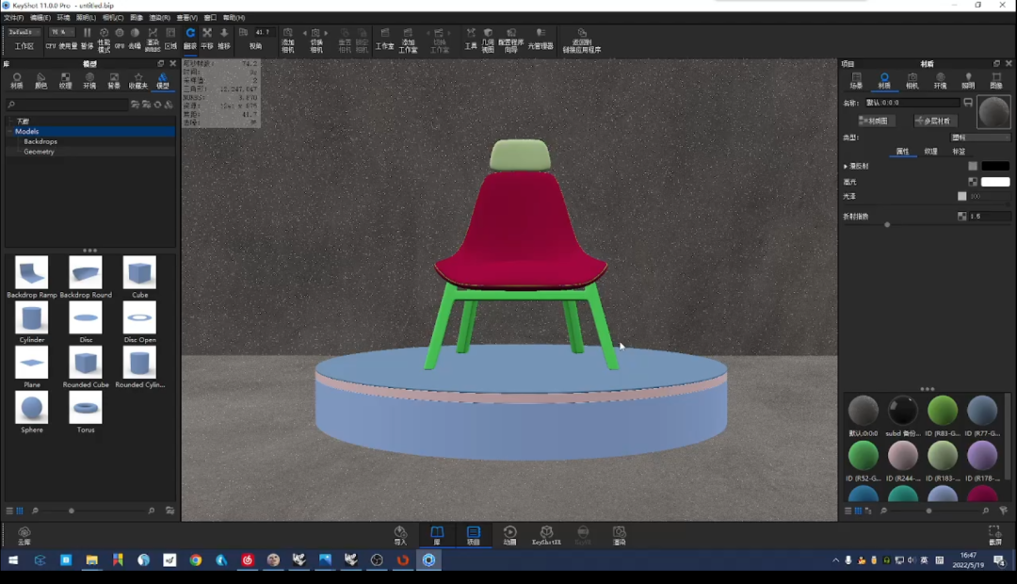Image resolution: width=1017 pixels, height=584 pixels.
Task: Toggle the Region (区域) render mode
Action: [x=170, y=39]
